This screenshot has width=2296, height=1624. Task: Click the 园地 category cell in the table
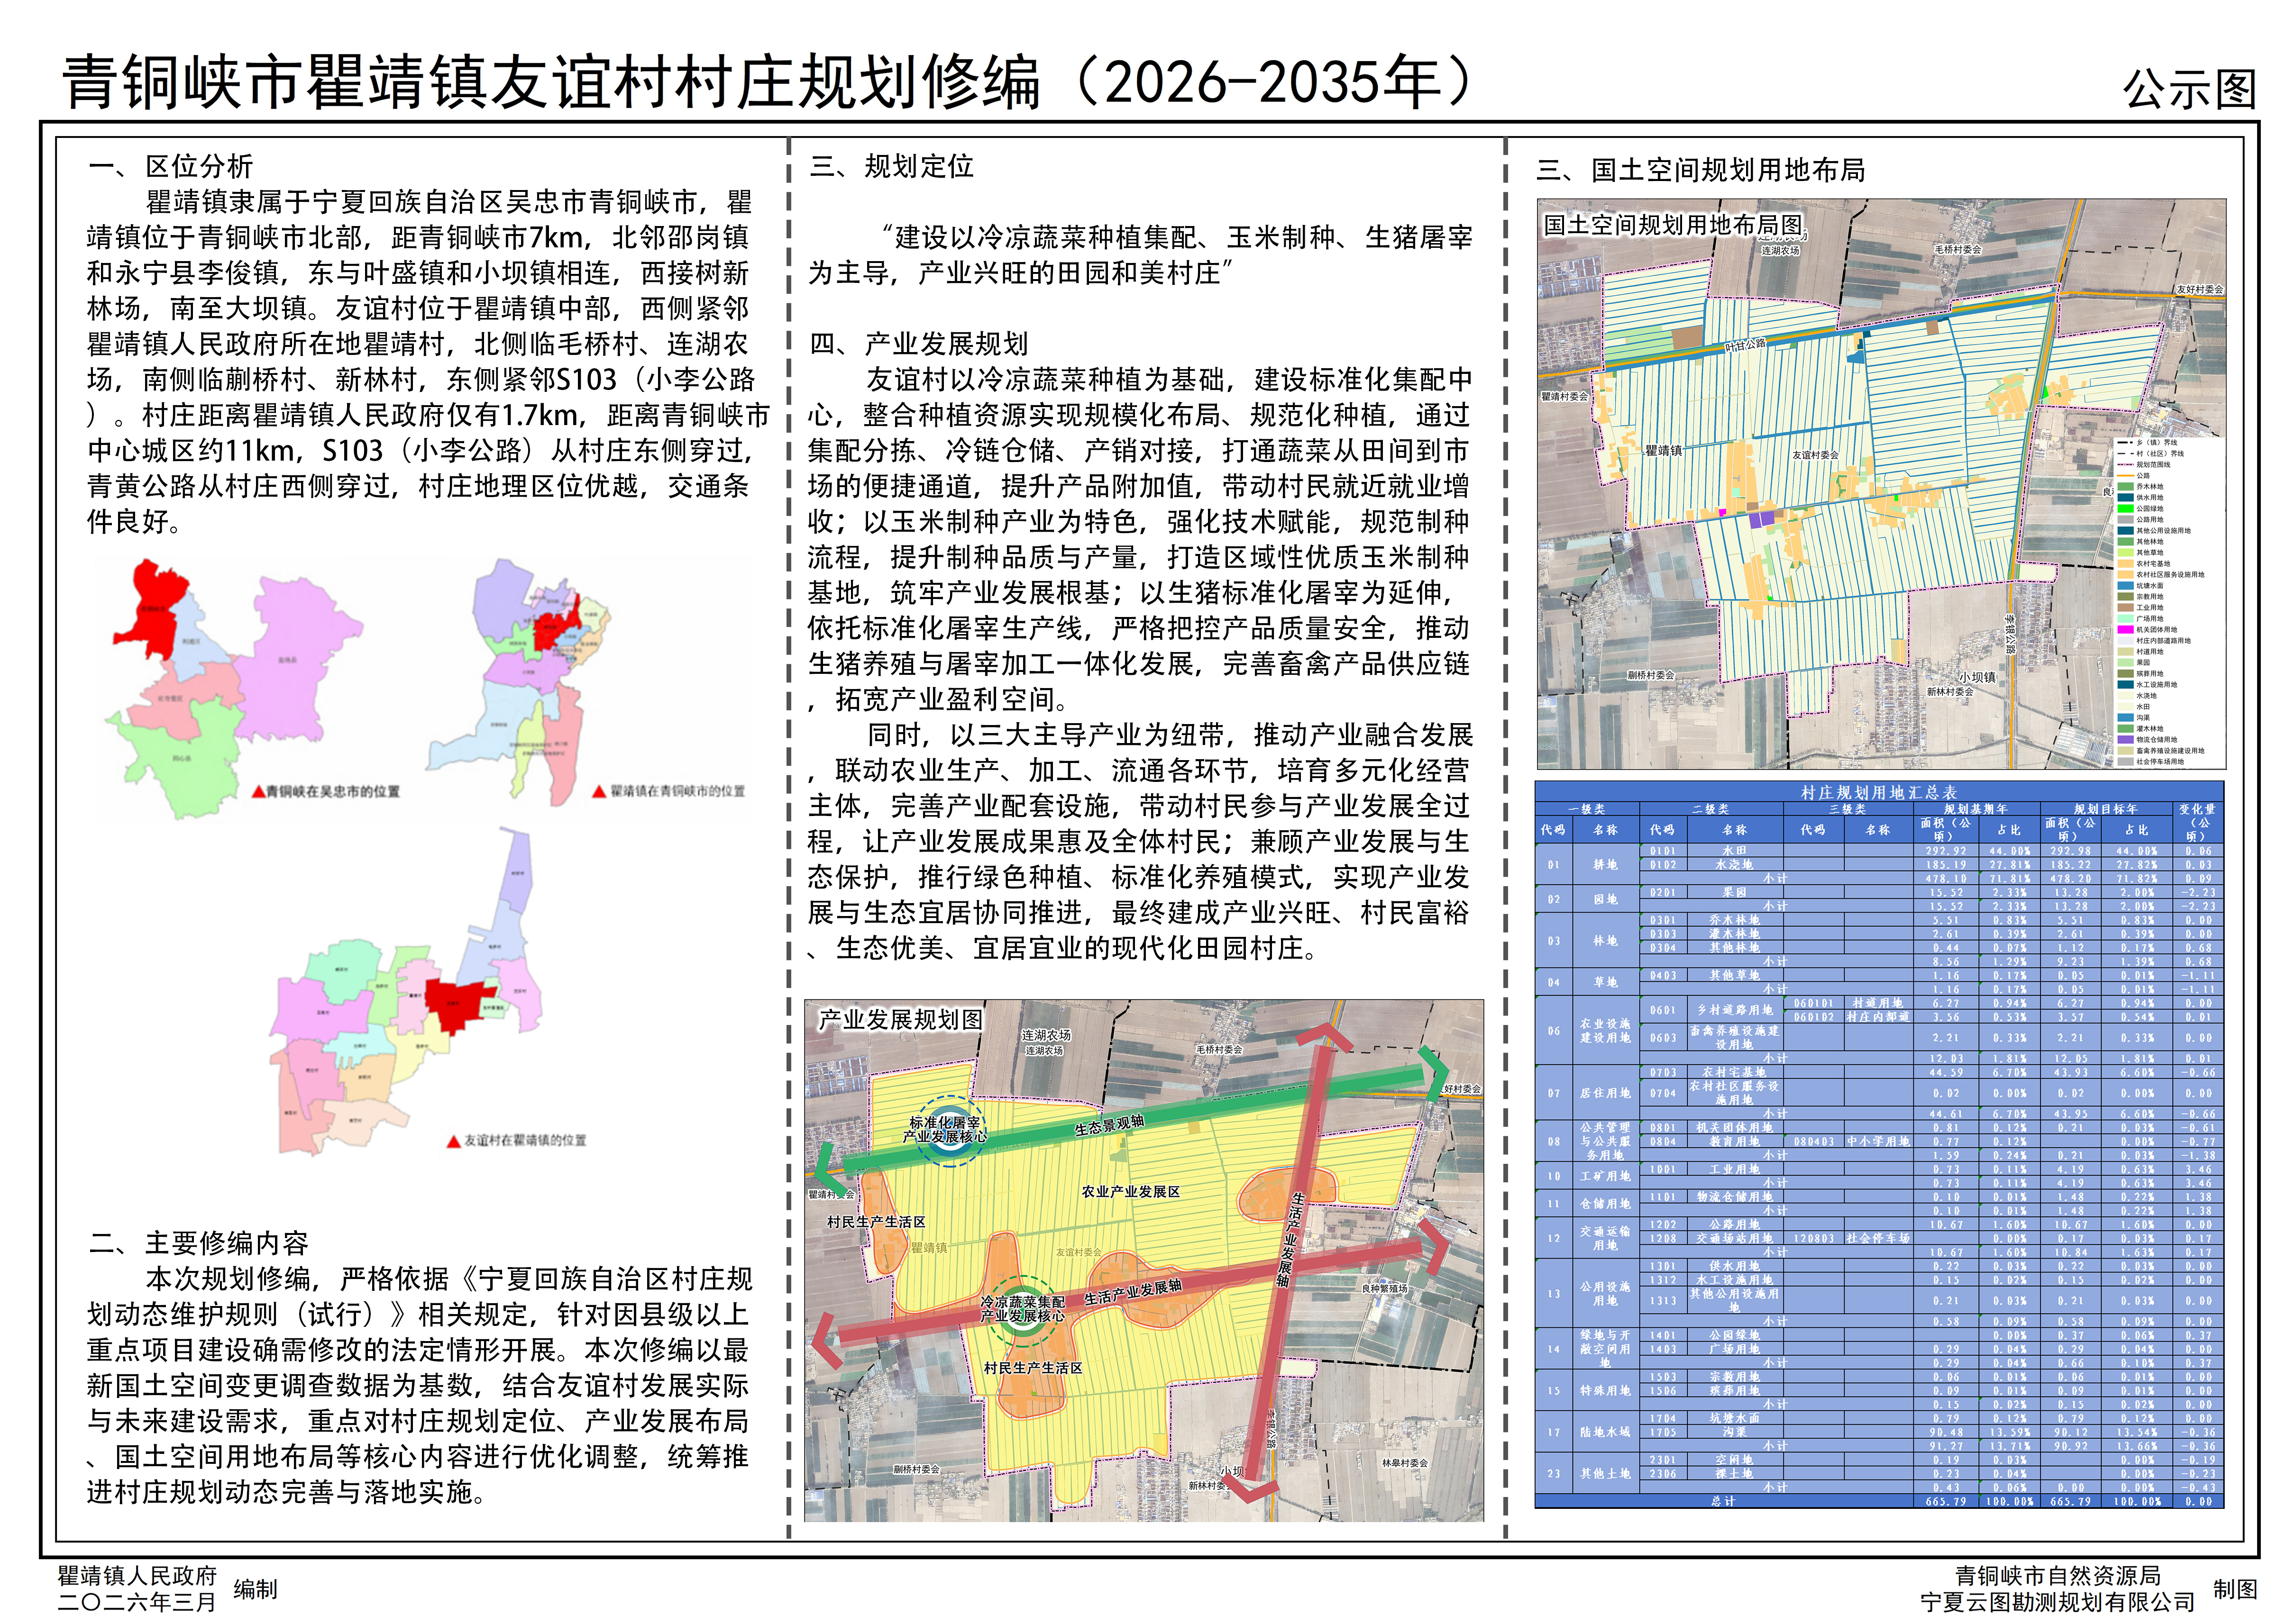(x=1606, y=900)
